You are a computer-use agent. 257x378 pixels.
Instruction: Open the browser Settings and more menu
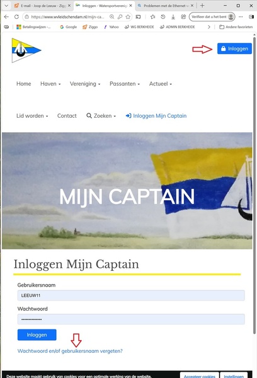point(241,16)
